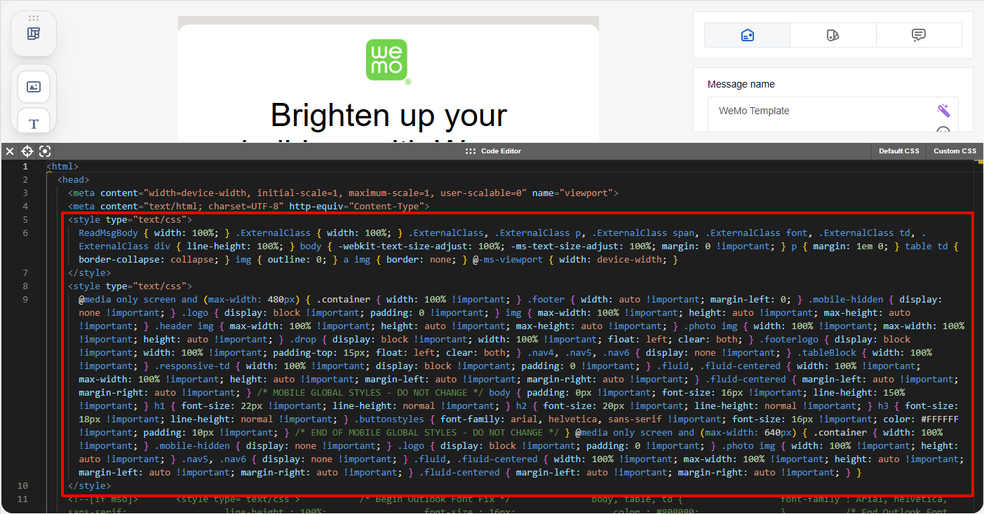Screen dimensions: 984x514
Task: Switch to the comments speech bubble tab
Action: pyautogui.click(x=919, y=35)
